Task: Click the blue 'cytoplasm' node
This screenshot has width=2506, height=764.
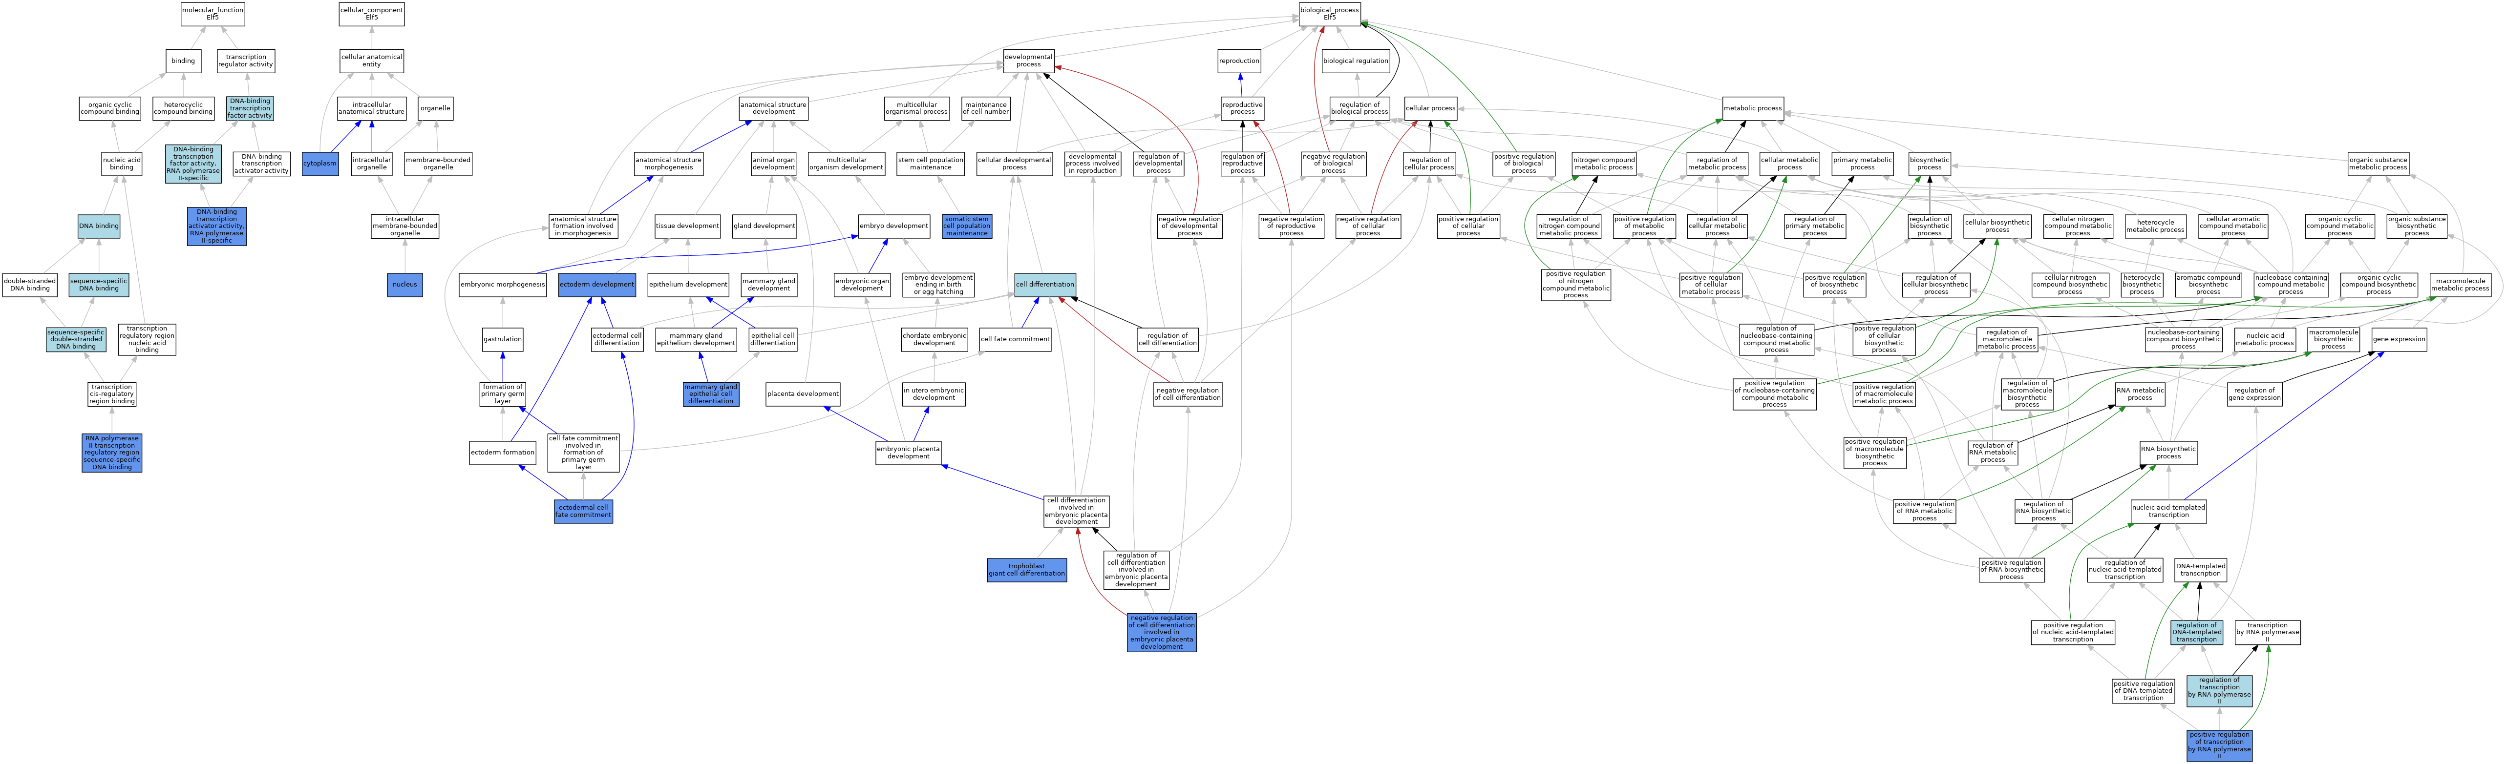Action: (x=320, y=164)
